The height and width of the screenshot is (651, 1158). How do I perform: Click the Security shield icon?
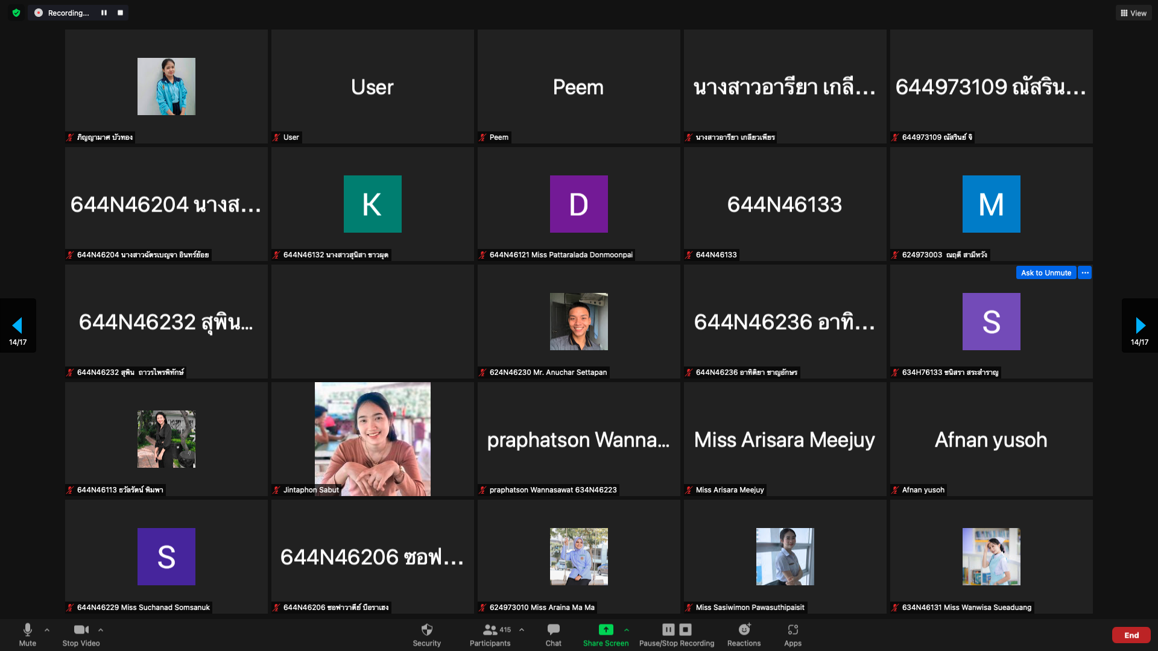point(426,630)
